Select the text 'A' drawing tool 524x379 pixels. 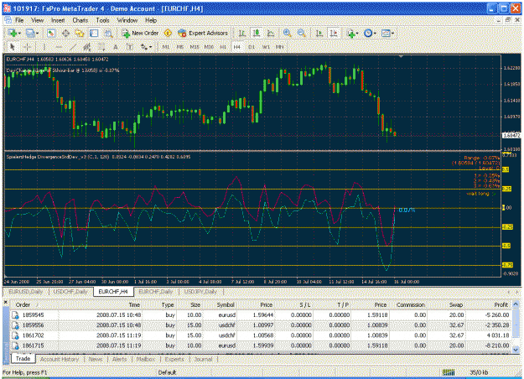click(116, 47)
